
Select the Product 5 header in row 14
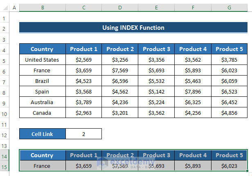229,156
